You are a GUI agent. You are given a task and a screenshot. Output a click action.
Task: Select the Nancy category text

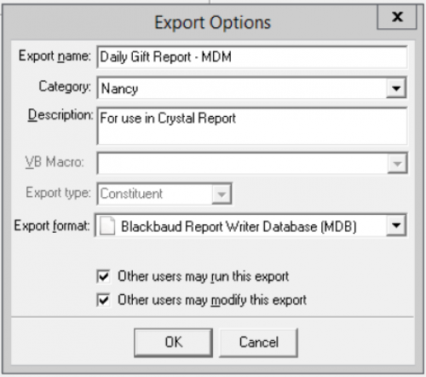119,89
